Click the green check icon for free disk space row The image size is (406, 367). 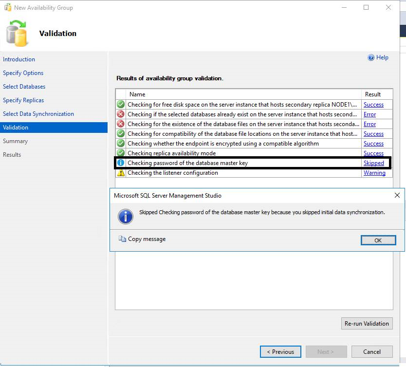coord(121,104)
